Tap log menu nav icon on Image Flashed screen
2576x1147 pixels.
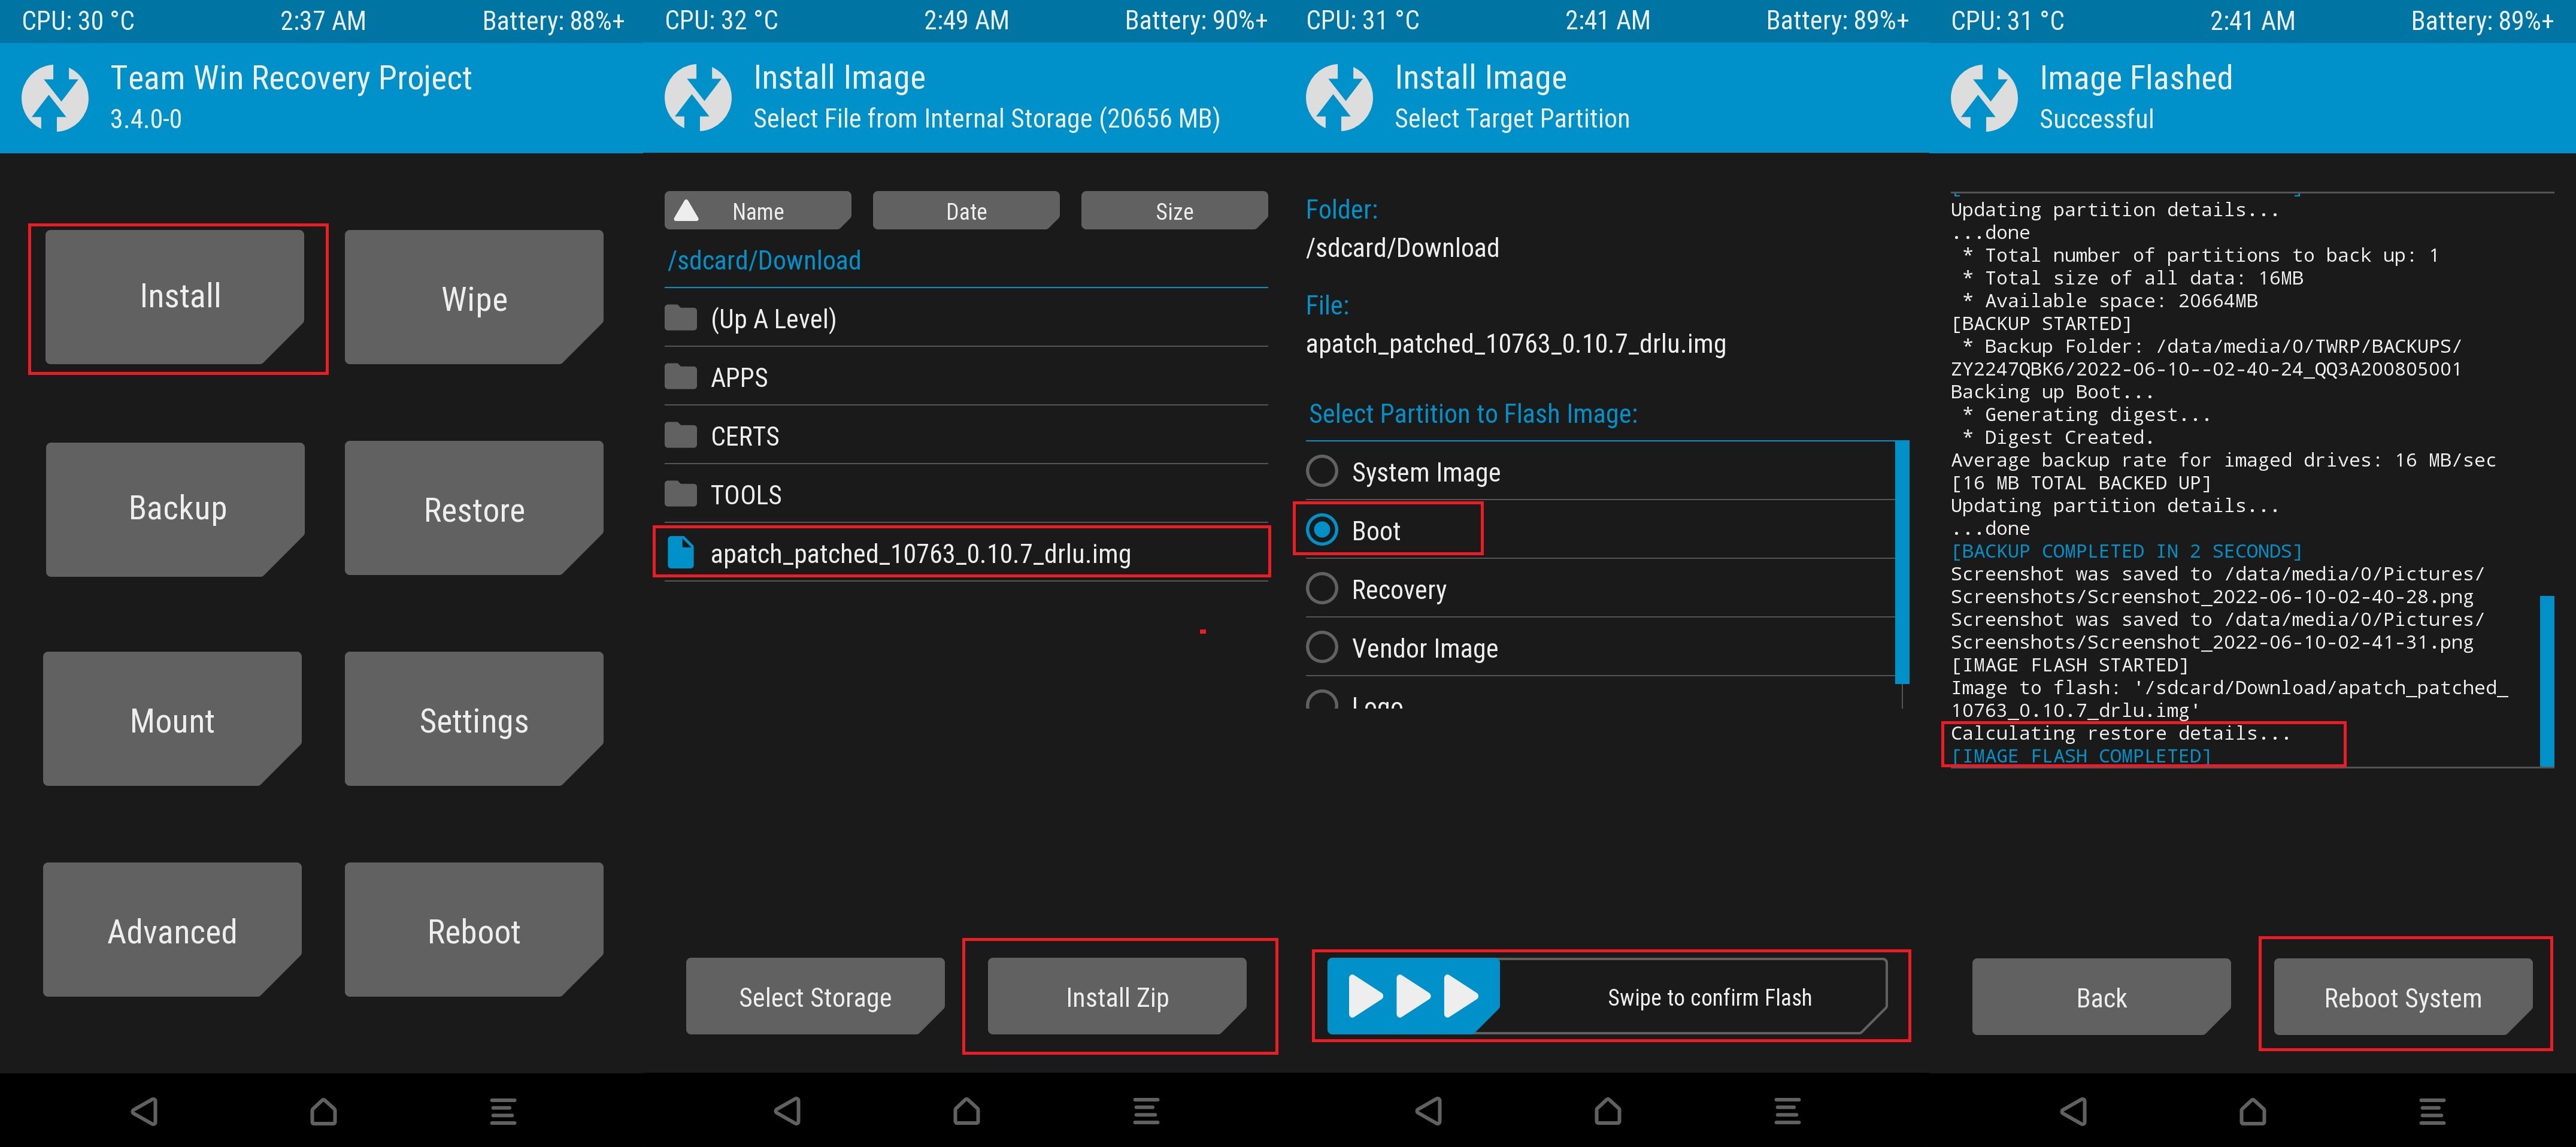(2432, 1111)
